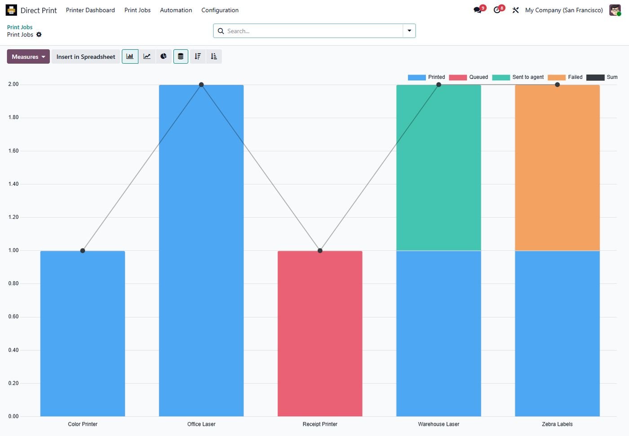The image size is (629, 436).
Task: Click the Sum line point on Warehouse Laser
Action: [x=439, y=85]
